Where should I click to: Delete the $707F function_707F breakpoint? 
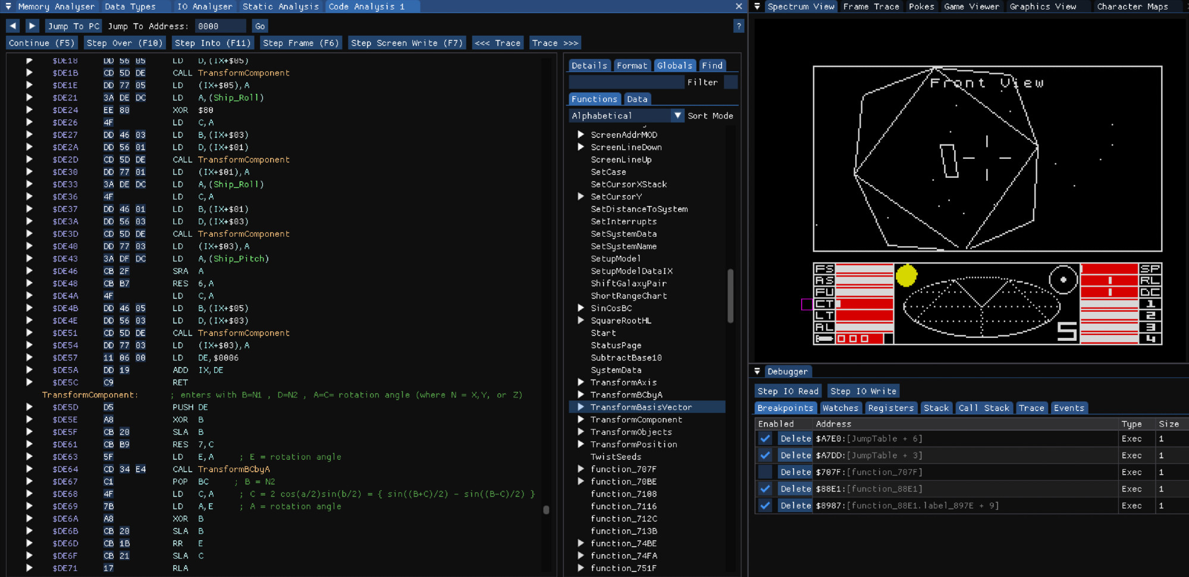point(795,472)
